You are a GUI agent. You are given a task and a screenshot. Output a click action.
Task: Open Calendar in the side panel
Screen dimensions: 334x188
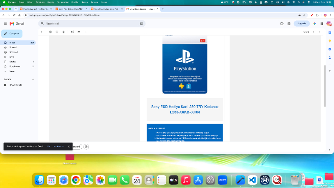(x=330, y=33)
